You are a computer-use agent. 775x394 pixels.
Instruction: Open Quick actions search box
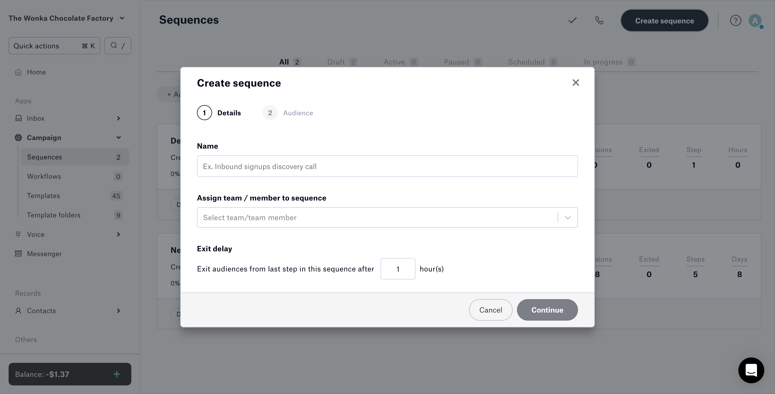pyautogui.click(x=54, y=46)
